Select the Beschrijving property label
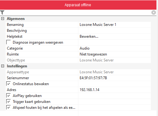The image size is (158, 116). point(17,31)
